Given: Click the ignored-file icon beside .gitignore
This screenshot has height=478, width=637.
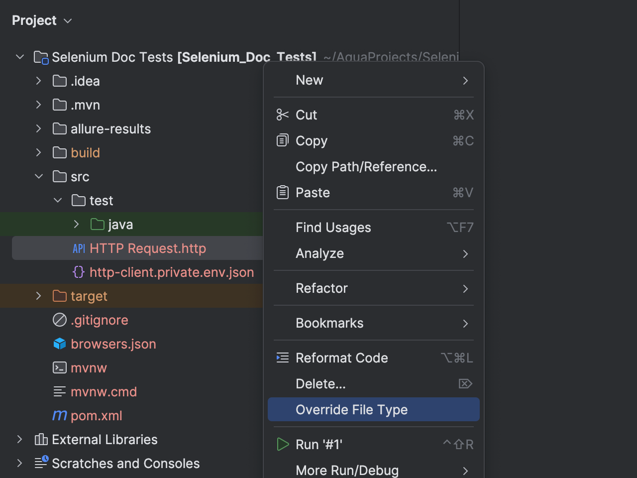Looking at the screenshot, I should pyautogui.click(x=60, y=320).
